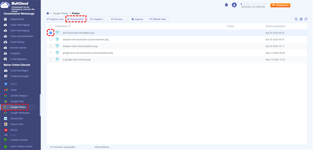Click Freunde einladen in the sidebar
The height and width of the screenshot is (150, 313).
click(x=19, y=140)
